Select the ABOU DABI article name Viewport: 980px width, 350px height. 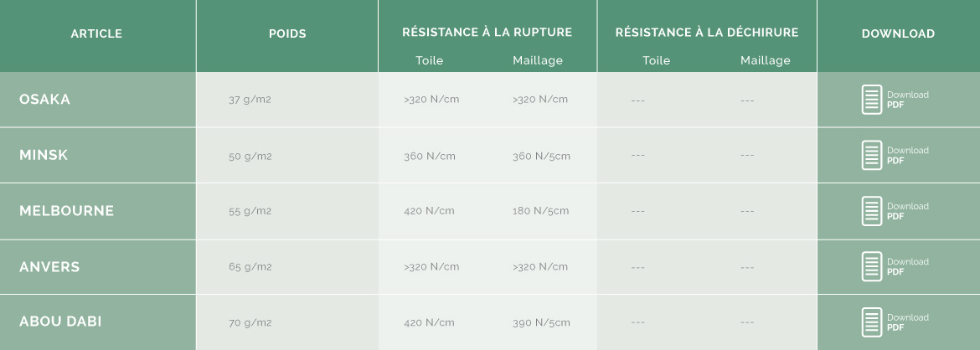click(x=60, y=322)
